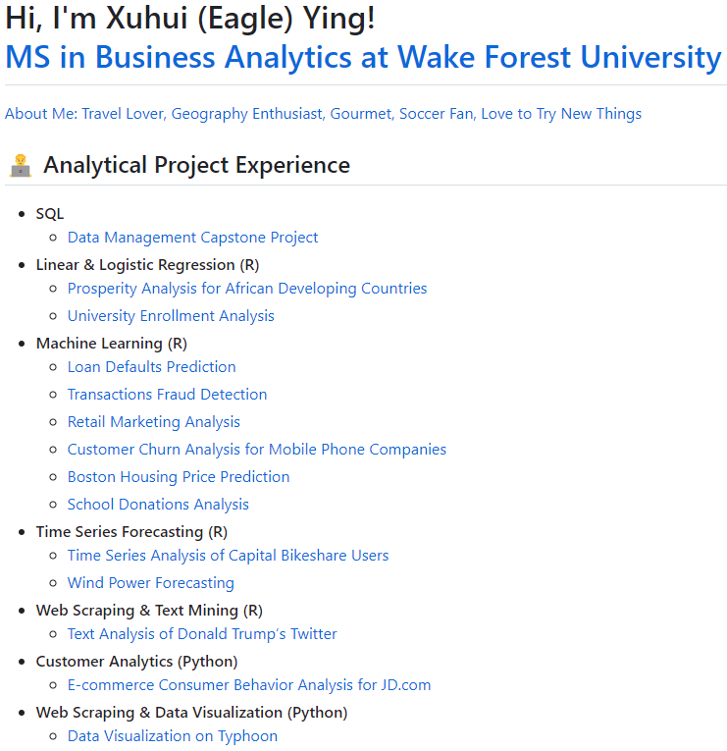This screenshot has height=751, width=727.
Task: Open Data Management Capstone Project
Action: (193, 238)
